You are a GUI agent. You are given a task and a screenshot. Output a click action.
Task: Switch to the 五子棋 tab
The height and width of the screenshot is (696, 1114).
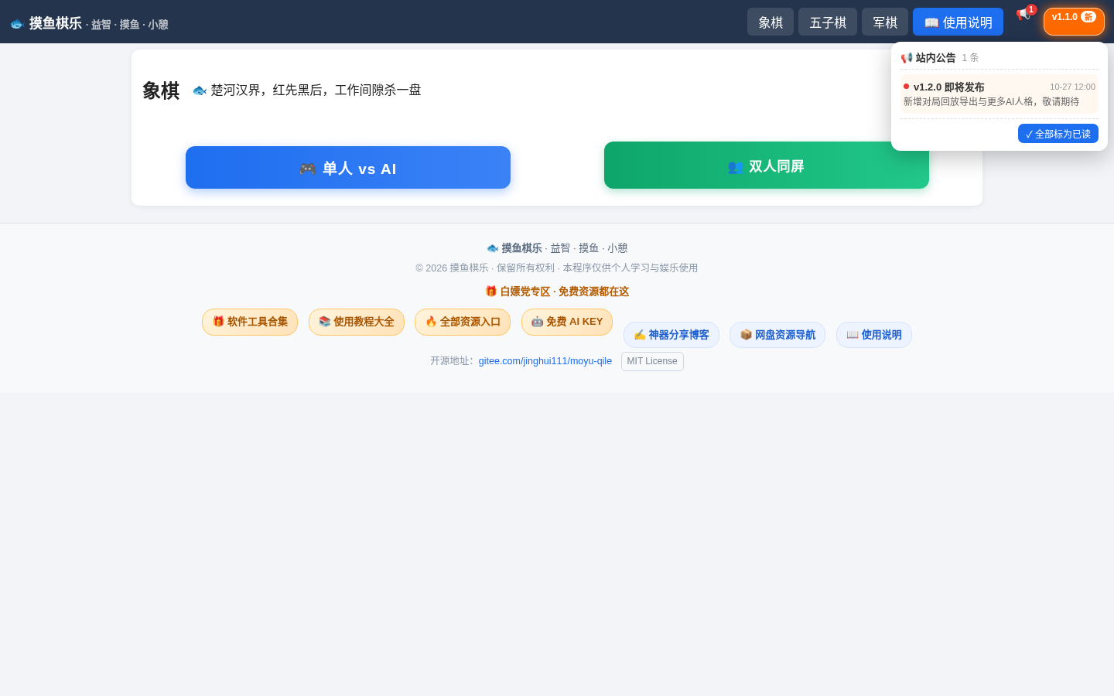pos(828,22)
